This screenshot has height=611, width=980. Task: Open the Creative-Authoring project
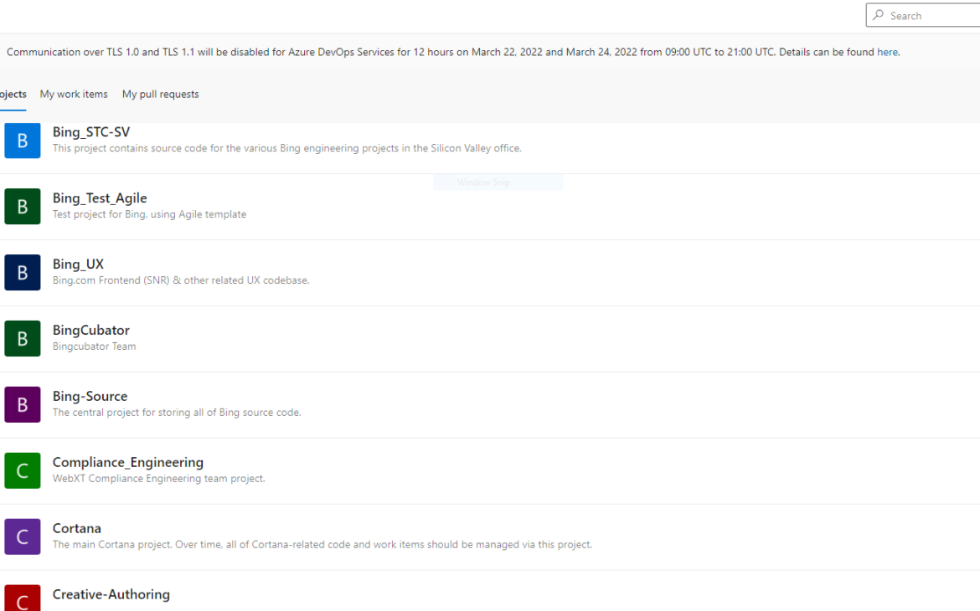pos(111,594)
